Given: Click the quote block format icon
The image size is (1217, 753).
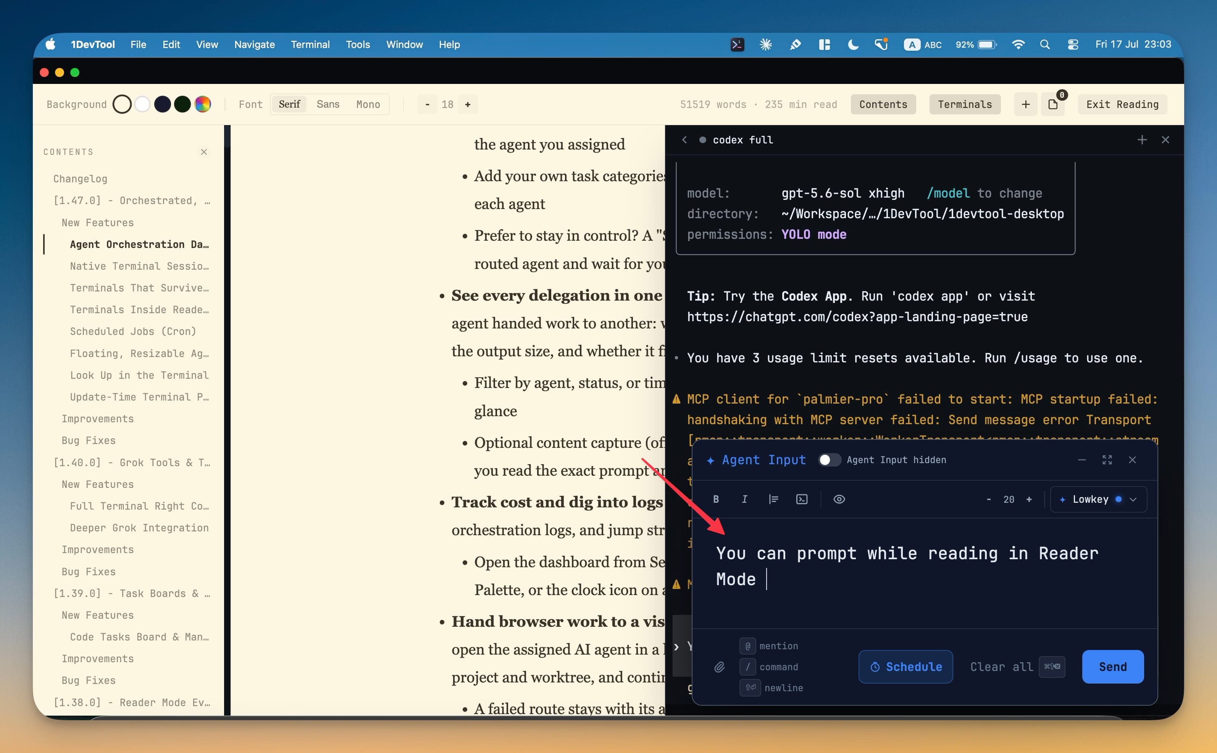Looking at the screenshot, I should click(x=773, y=499).
